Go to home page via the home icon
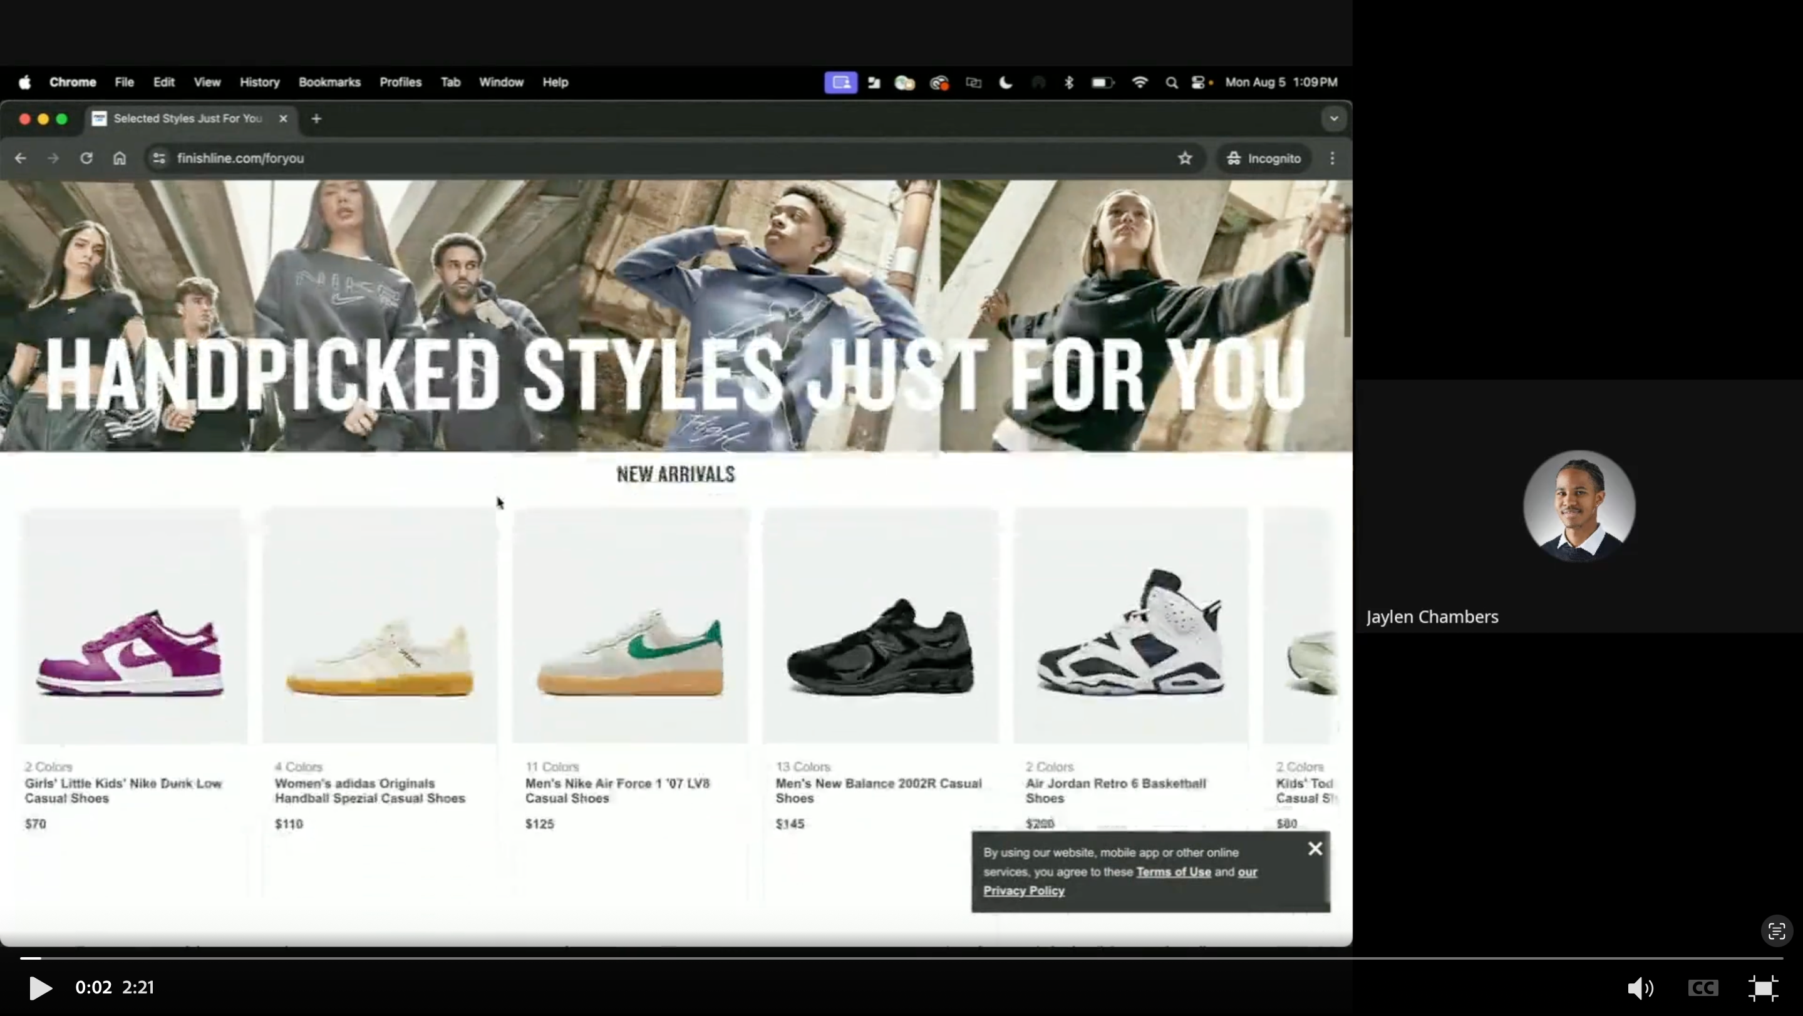The image size is (1803, 1016). pyautogui.click(x=120, y=158)
